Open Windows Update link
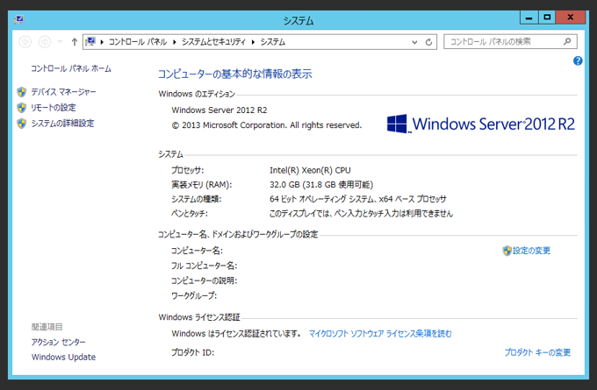 click(x=63, y=358)
